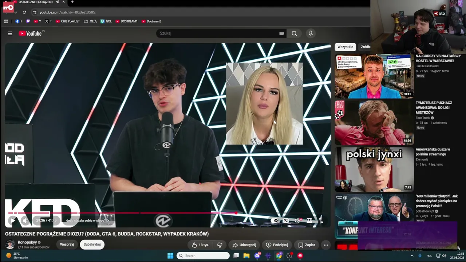Like the video with 18 tys. likes
Image resolution: width=466 pixels, height=262 pixels.
click(x=200, y=245)
